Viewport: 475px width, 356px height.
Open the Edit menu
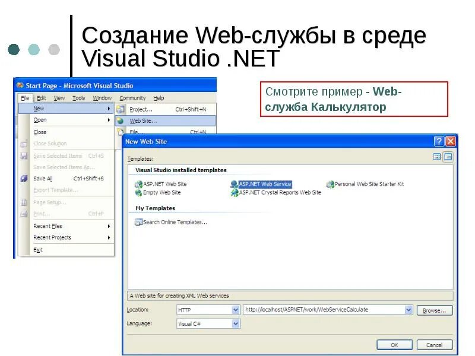[41, 98]
